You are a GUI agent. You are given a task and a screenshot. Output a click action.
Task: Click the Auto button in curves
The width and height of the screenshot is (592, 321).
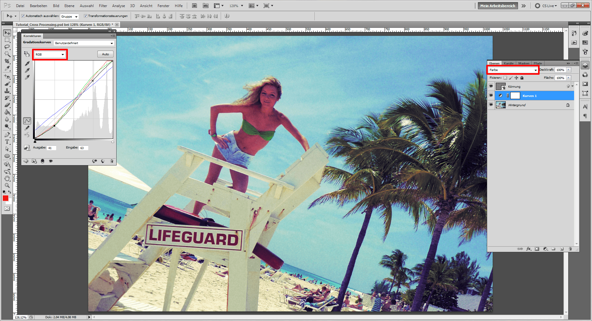105,54
